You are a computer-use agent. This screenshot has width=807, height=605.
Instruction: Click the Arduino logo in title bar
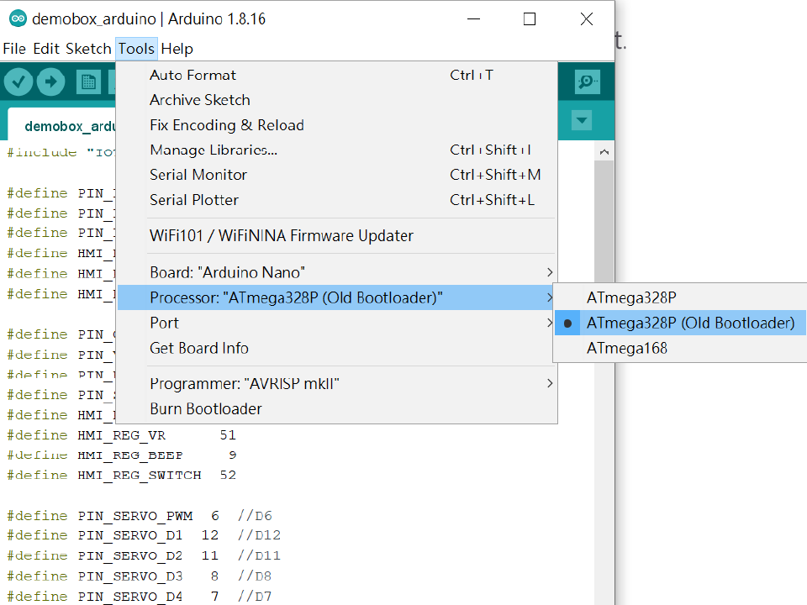[x=17, y=18]
